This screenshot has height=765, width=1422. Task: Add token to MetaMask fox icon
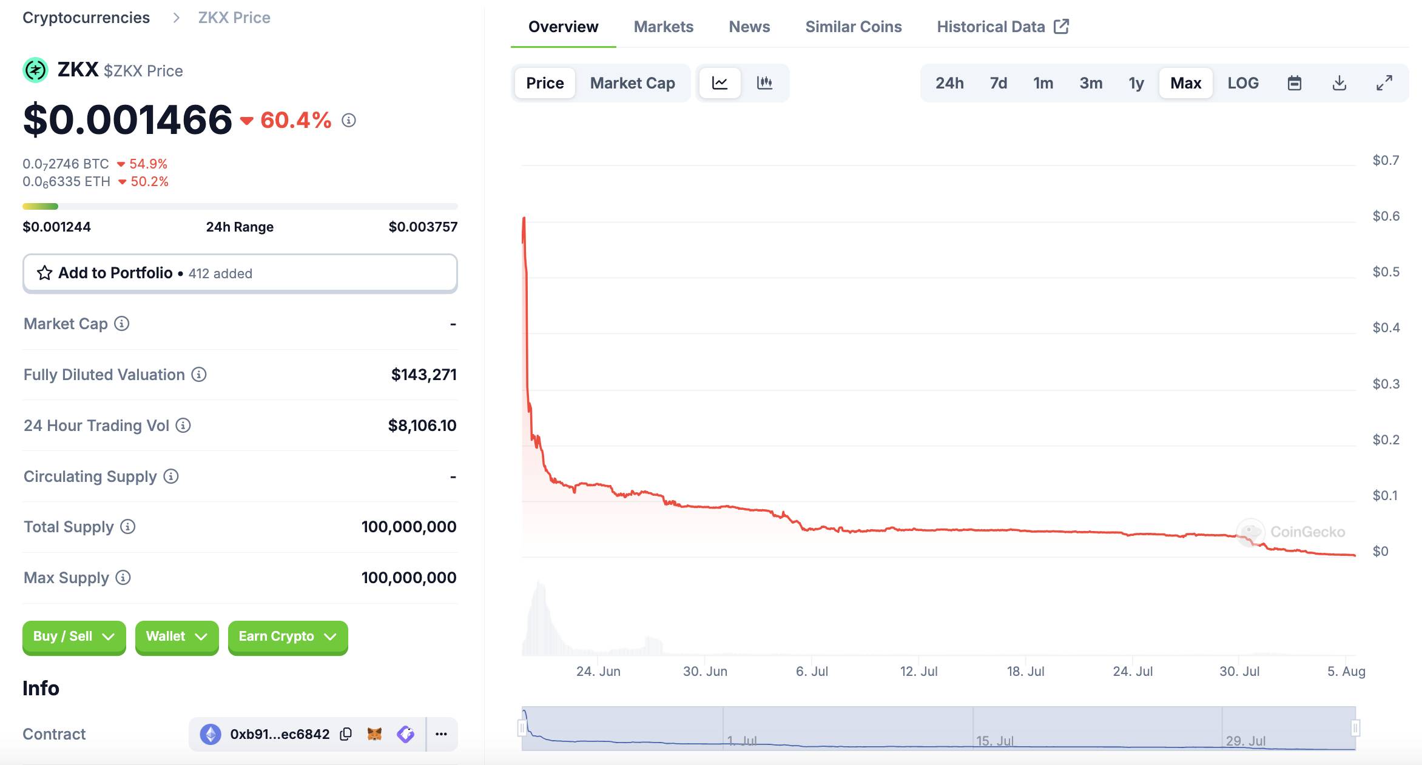tap(375, 734)
